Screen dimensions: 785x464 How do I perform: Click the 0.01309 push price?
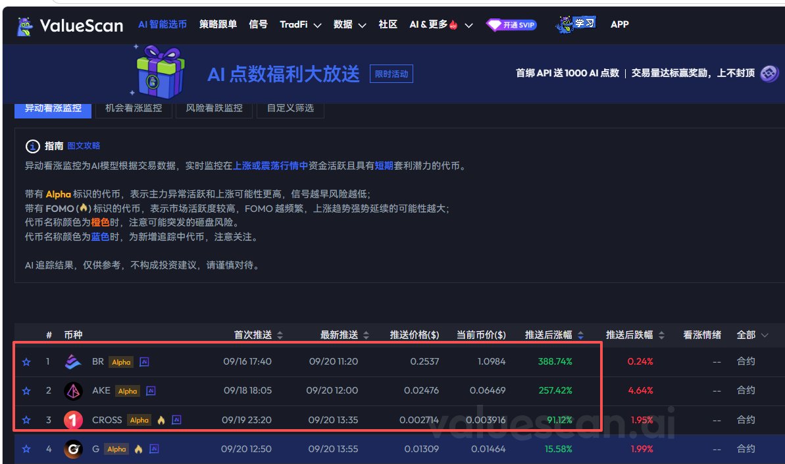coord(422,449)
